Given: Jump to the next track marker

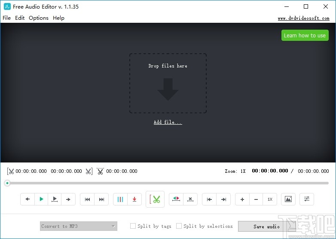Looking at the screenshot, I should click(101, 199).
